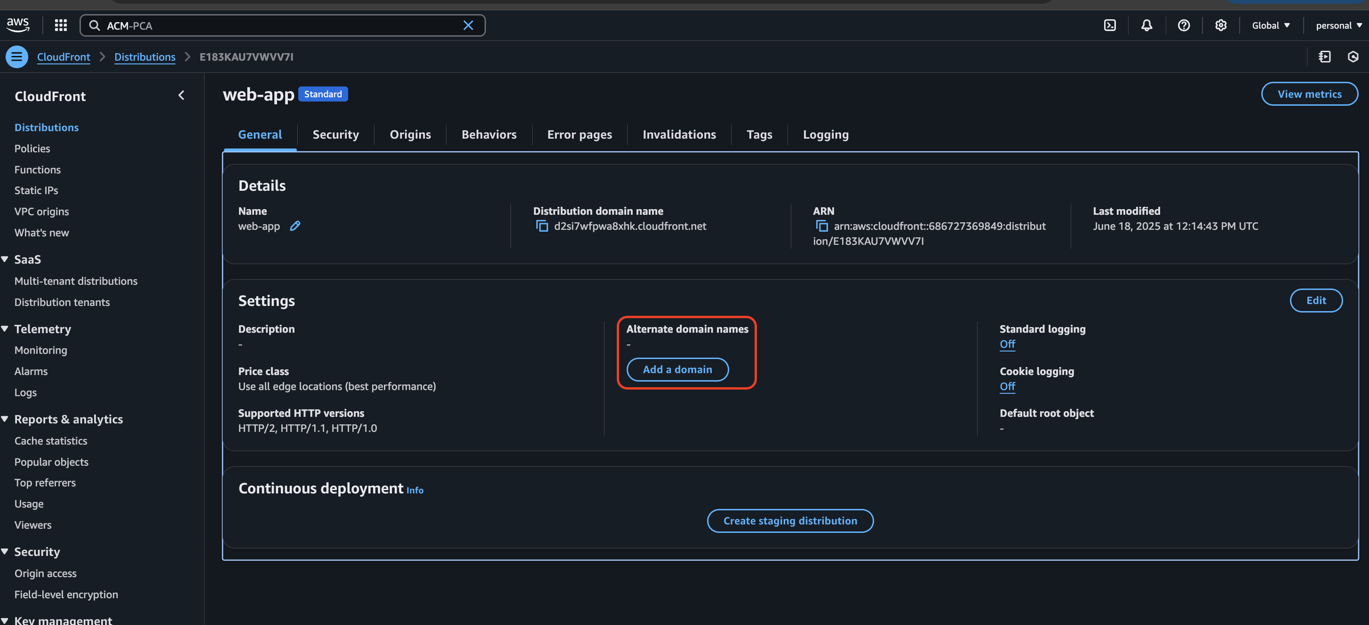
Task: Collapse the Key management section
Action: click(5, 620)
